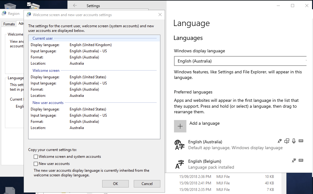Viewport: 313px width, 194px height.
Task: Close the Welcome screen settings dialog
Action: 160,15
